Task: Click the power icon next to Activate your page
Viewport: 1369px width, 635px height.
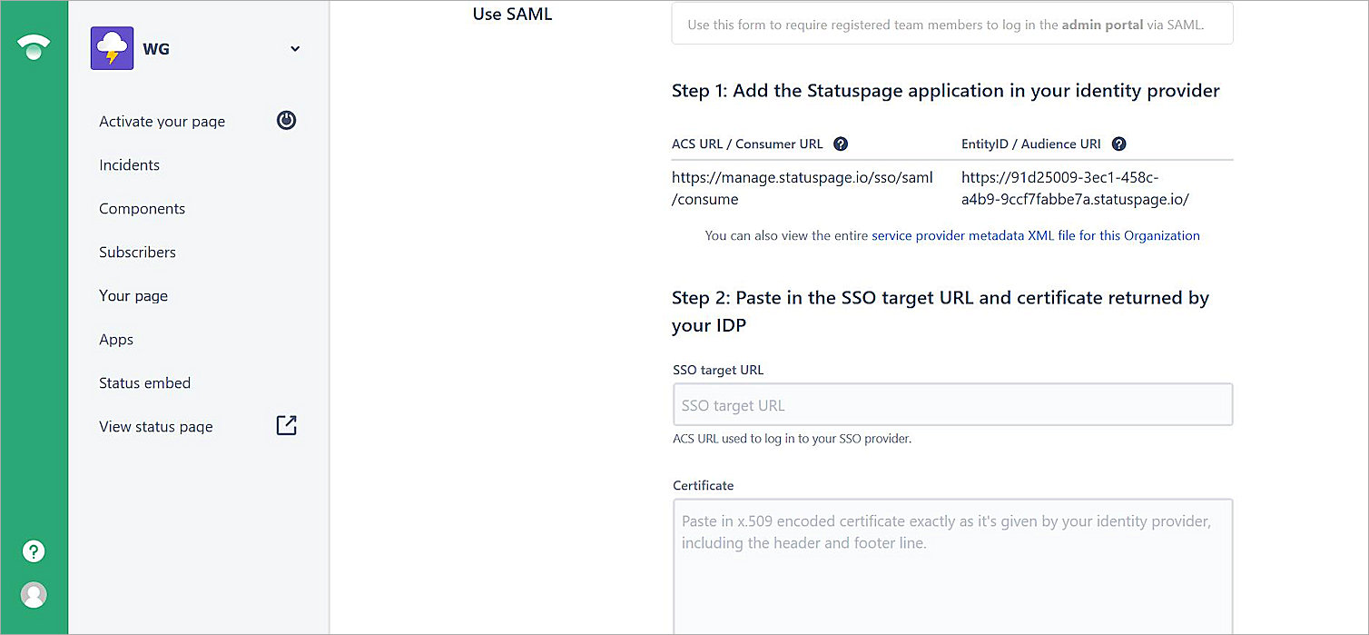Action: (x=286, y=120)
